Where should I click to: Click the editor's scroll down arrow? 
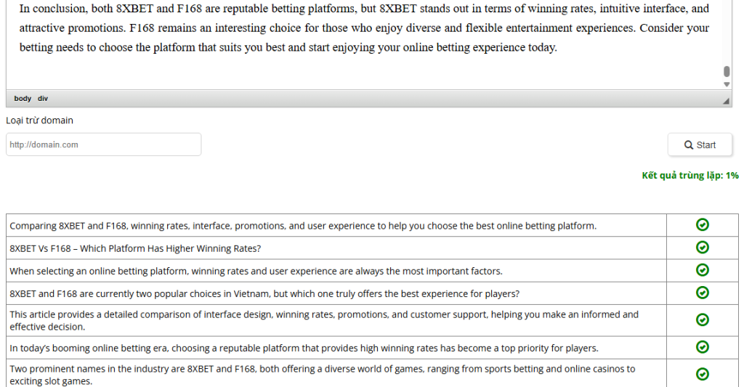727,84
